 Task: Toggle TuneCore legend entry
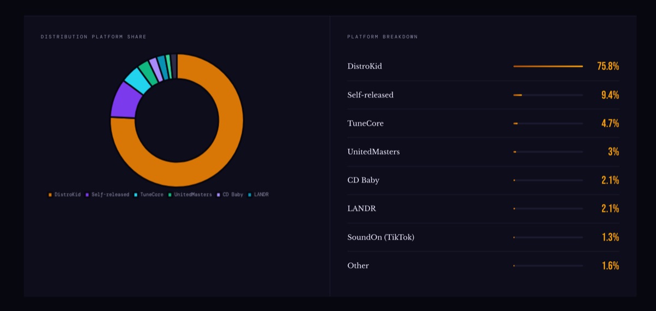coord(149,195)
